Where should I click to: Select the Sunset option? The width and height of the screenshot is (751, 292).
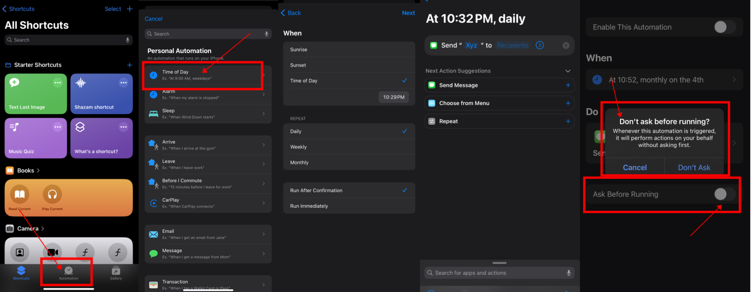tap(349, 65)
